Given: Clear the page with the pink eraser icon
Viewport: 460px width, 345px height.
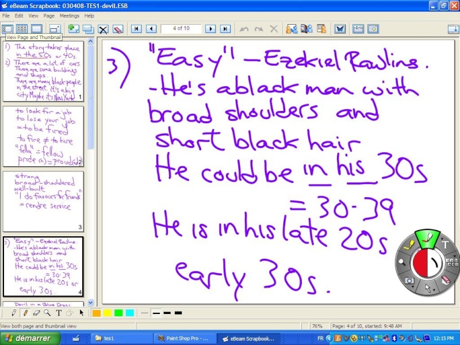Looking at the screenshot, I should 118,29.
